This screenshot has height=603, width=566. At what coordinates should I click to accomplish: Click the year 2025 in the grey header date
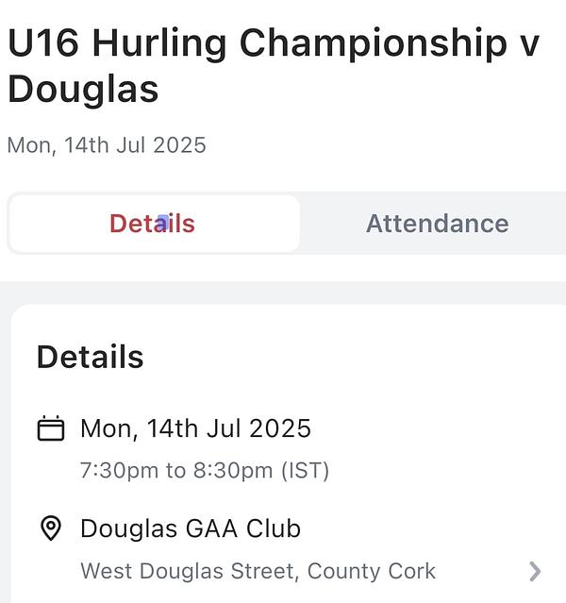click(x=179, y=145)
